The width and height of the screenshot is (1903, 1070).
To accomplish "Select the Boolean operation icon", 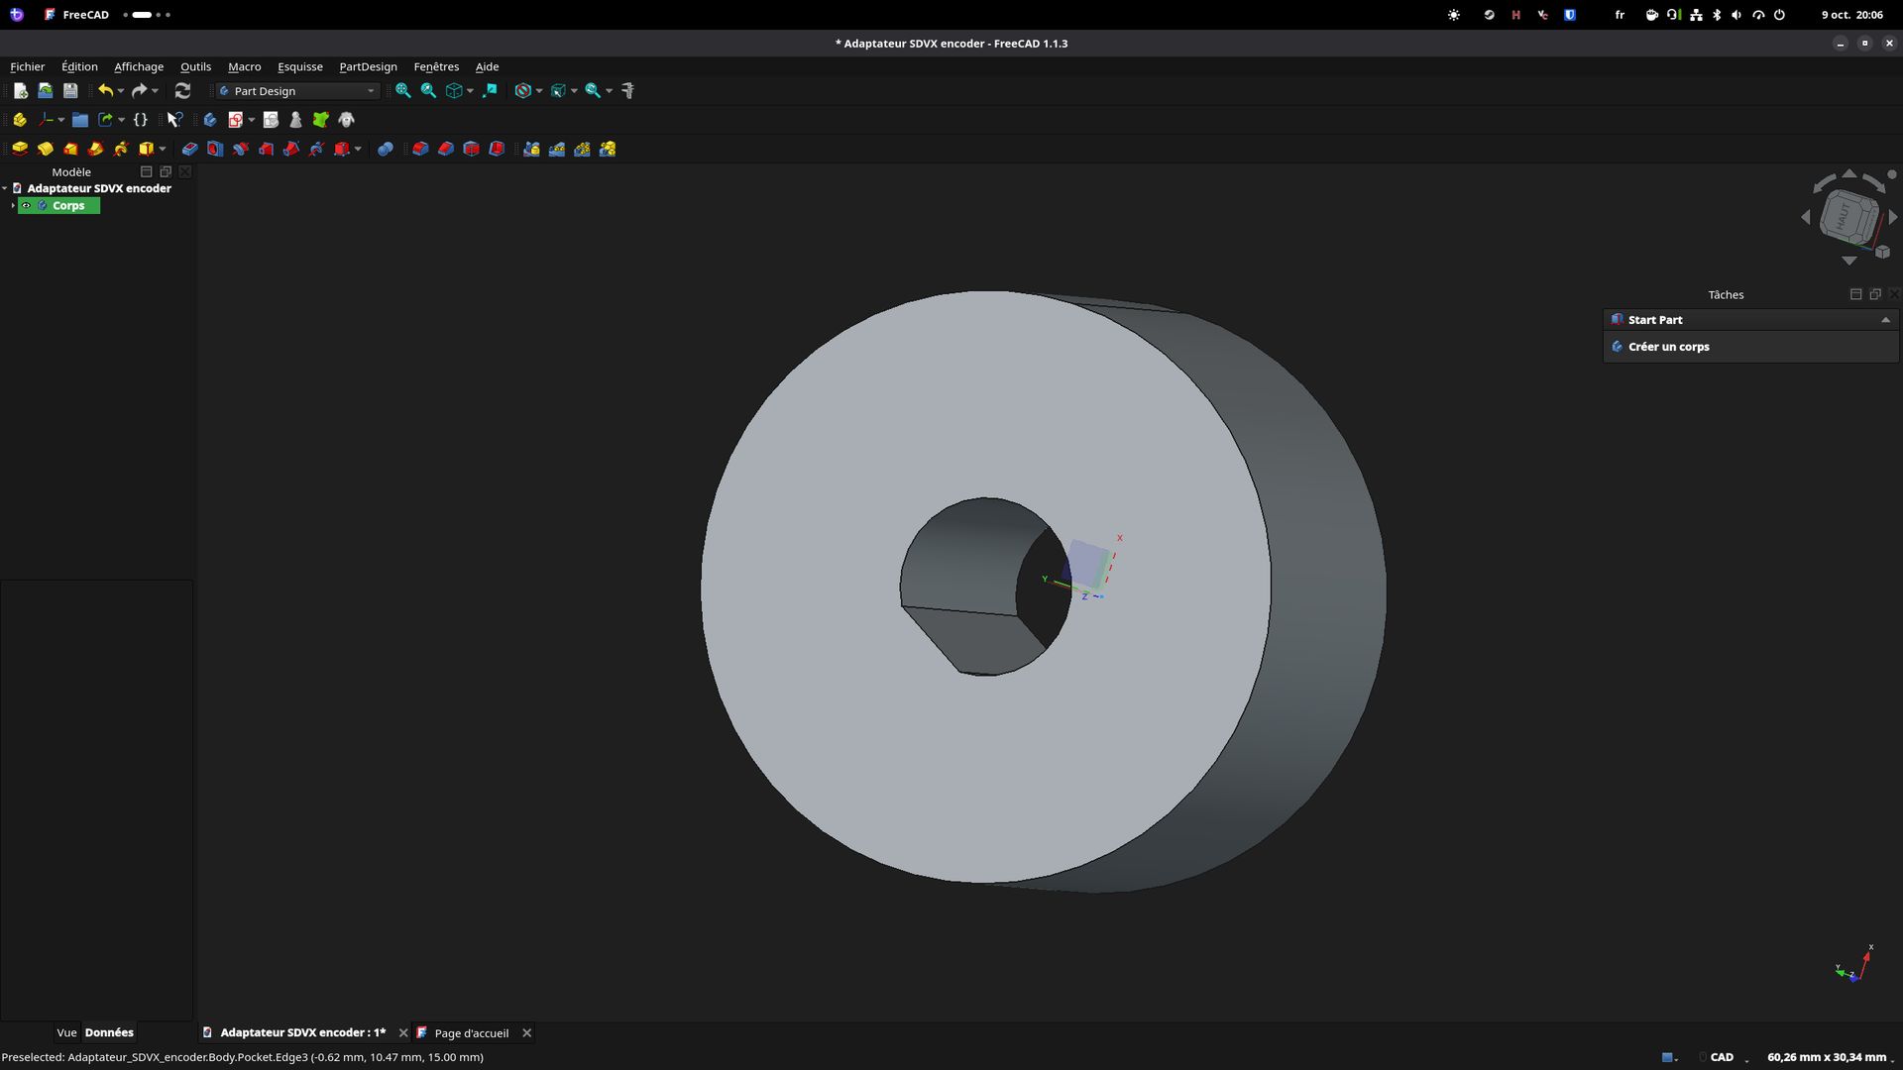I will 386,149.
